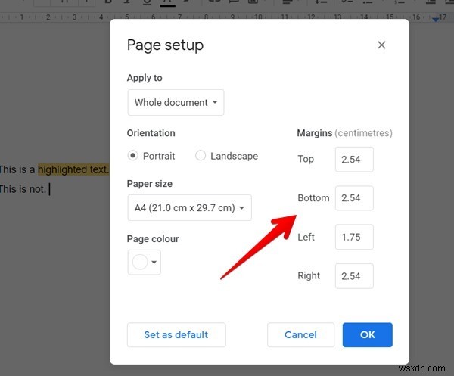The height and width of the screenshot is (376, 454).
Task: Click the Margins (centimetres) heading
Action: tap(344, 133)
